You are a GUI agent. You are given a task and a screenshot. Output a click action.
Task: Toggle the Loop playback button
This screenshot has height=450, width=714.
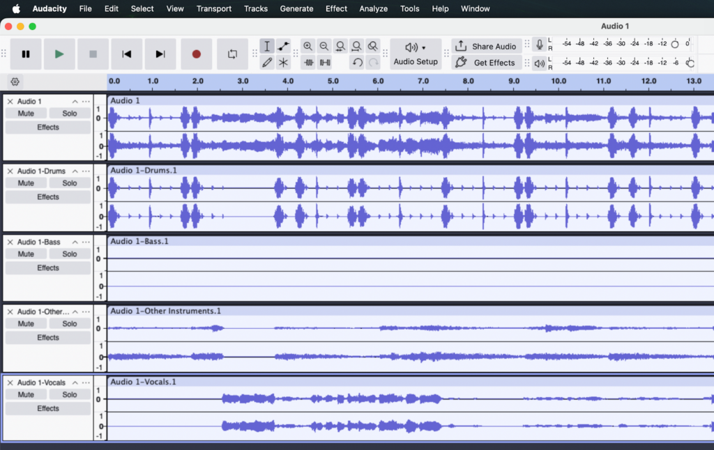232,54
